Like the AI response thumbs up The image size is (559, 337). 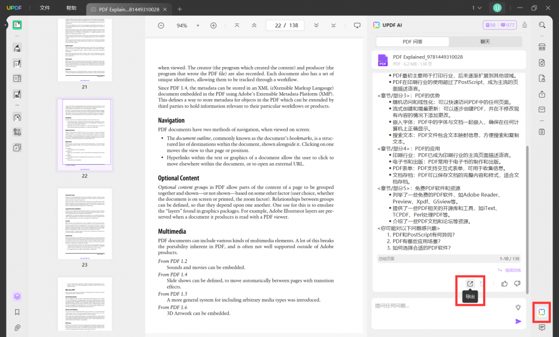click(x=504, y=284)
